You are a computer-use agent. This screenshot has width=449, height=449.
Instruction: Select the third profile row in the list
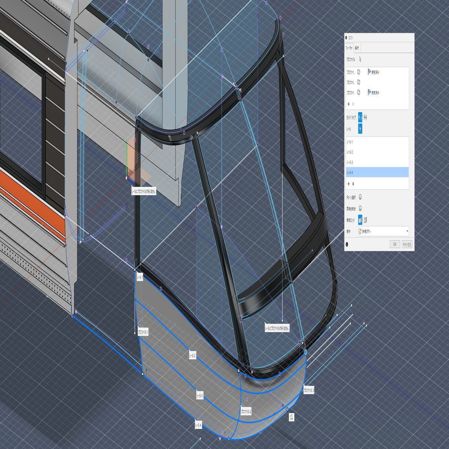(x=377, y=93)
